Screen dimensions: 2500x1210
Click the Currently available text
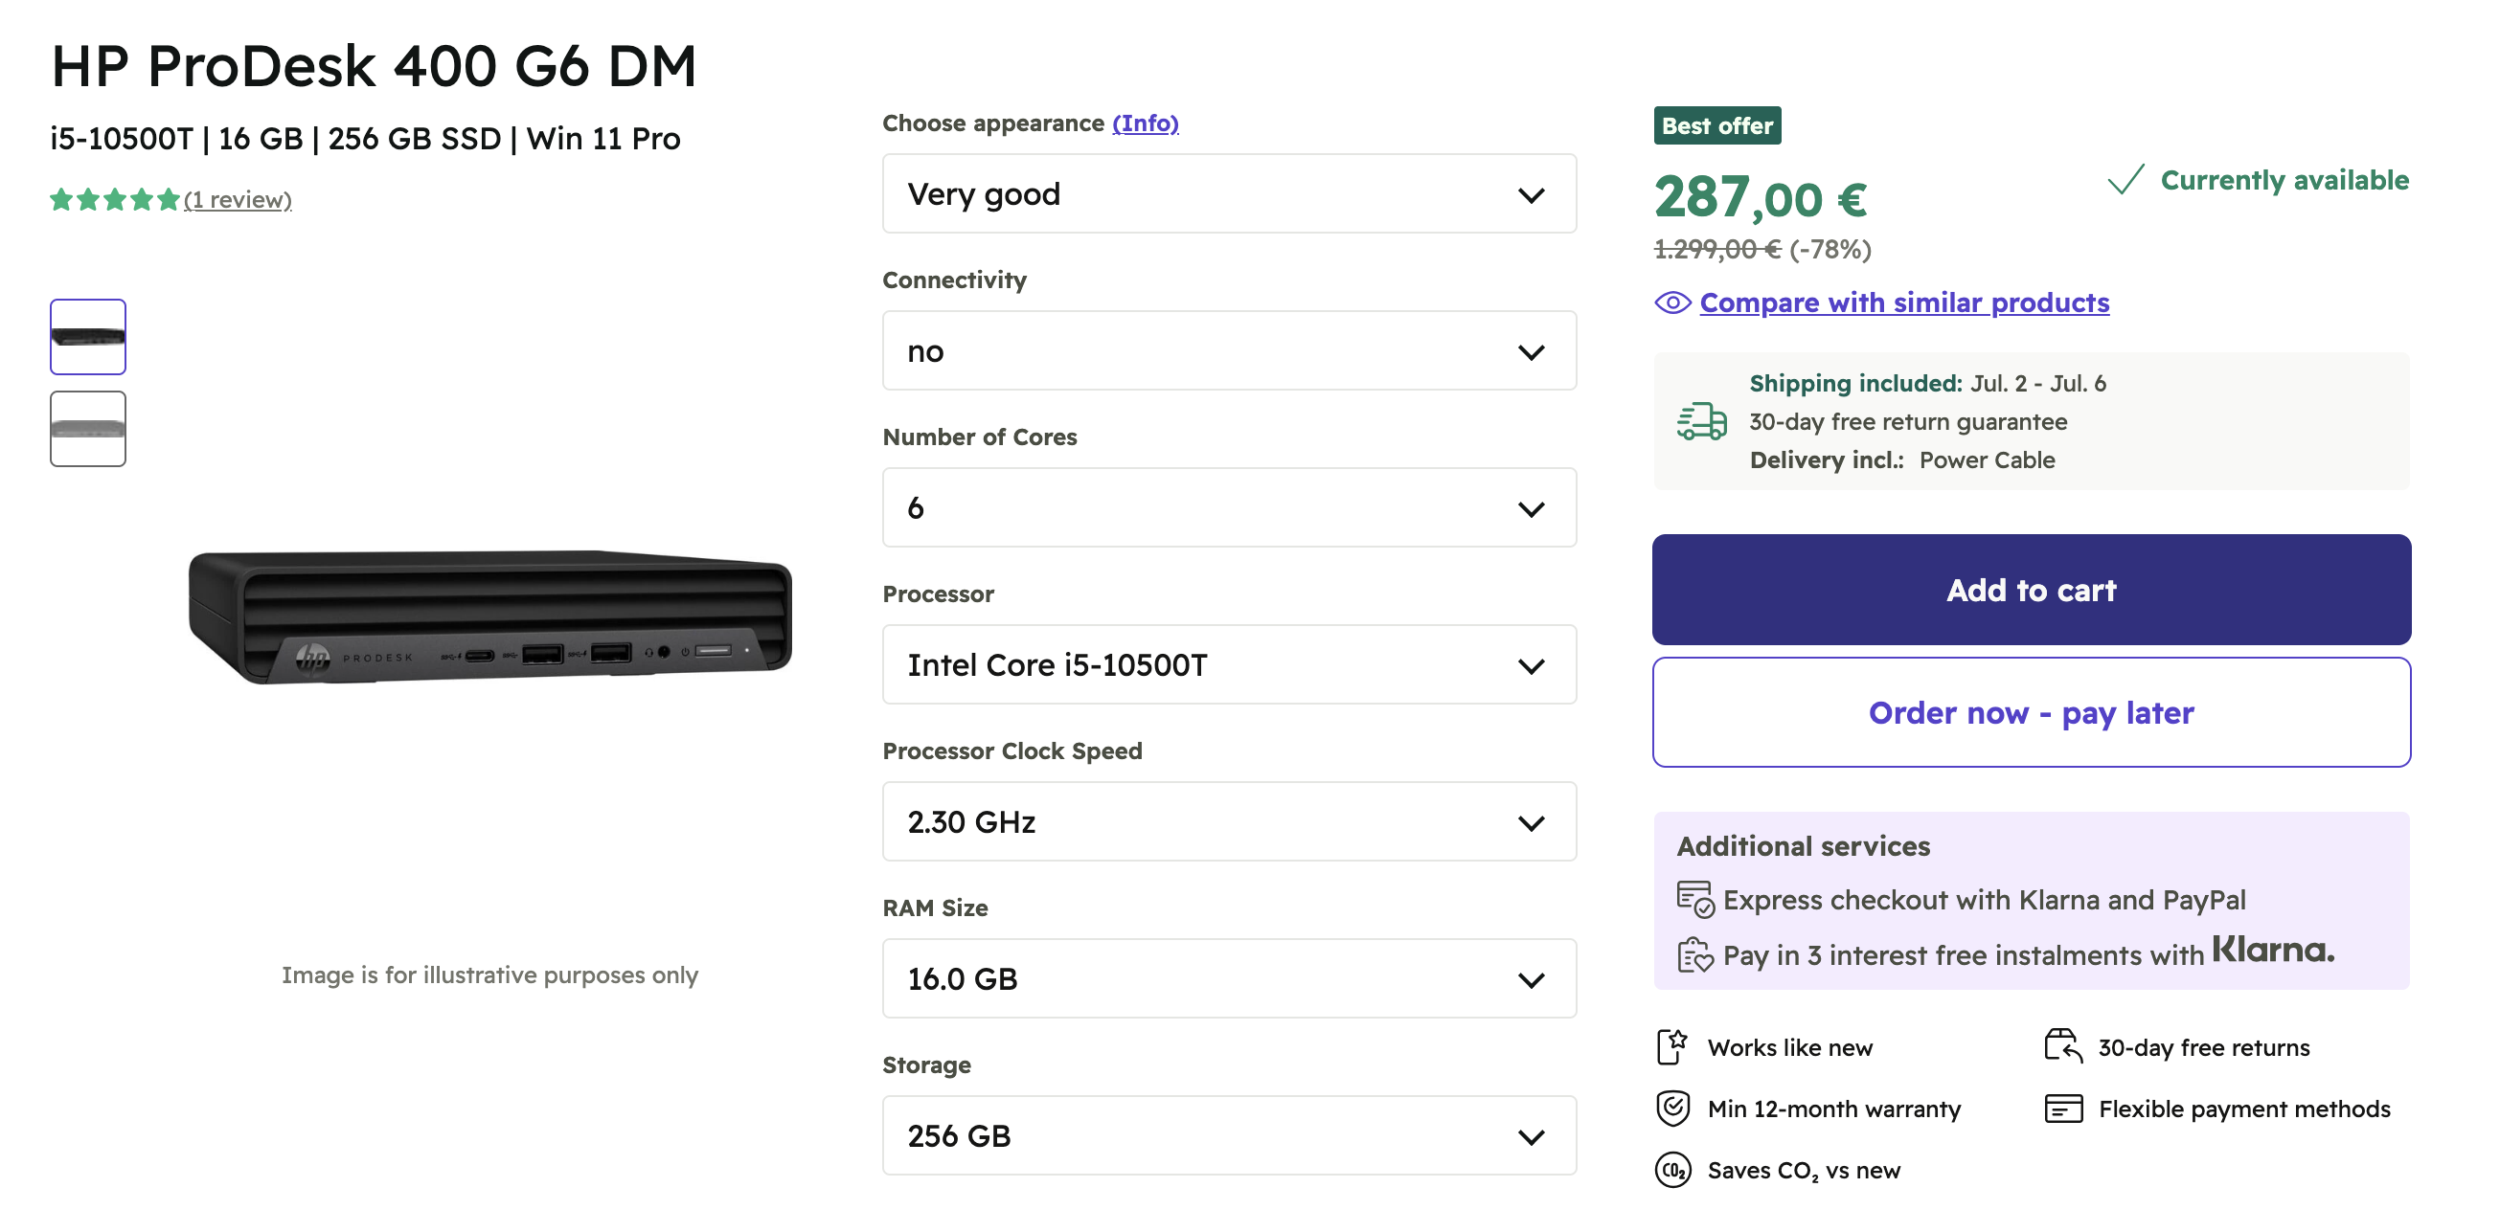2284,180
